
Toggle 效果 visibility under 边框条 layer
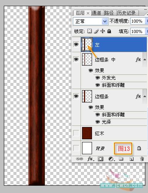(90, 107)
